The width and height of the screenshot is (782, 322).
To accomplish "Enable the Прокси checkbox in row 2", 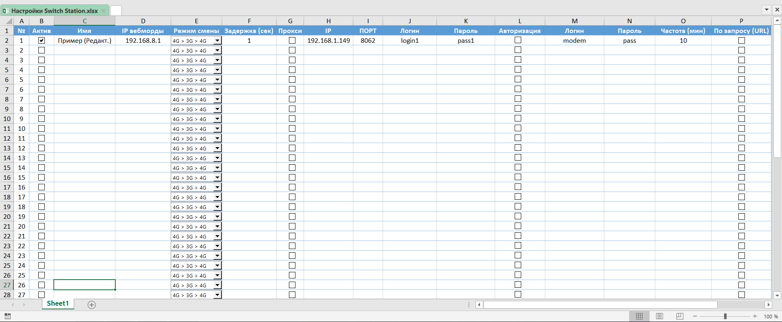I will tap(292, 40).
